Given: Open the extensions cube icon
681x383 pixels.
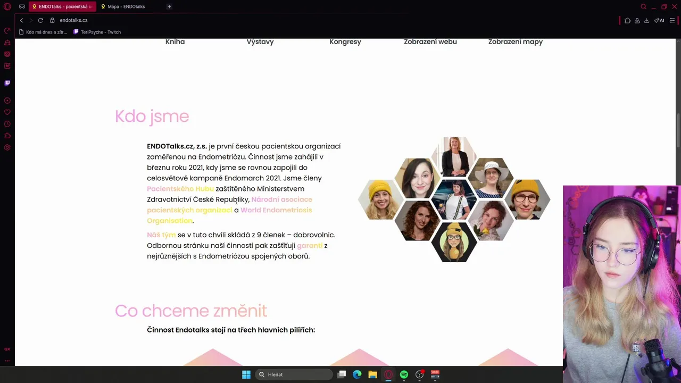Looking at the screenshot, I should (627, 20).
